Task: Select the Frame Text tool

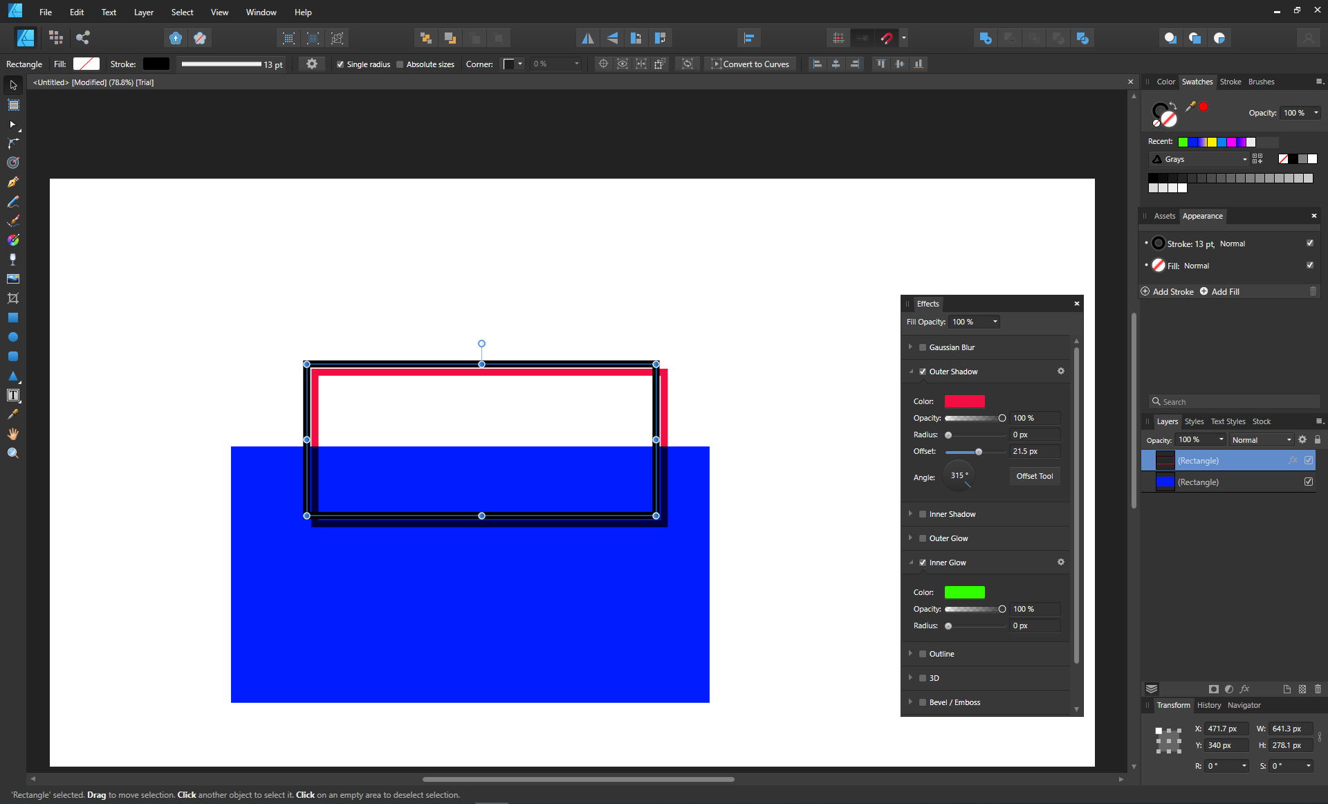Action: [x=13, y=396]
